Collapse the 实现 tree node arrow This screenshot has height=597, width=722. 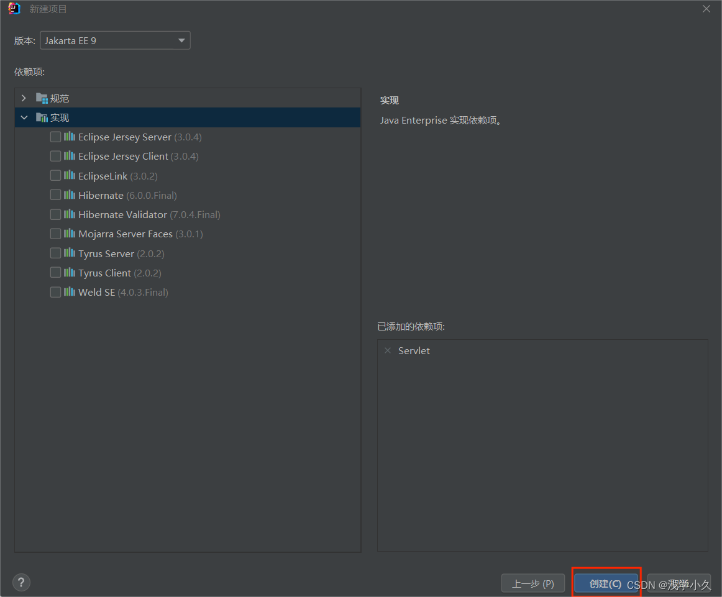pyautogui.click(x=24, y=118)
